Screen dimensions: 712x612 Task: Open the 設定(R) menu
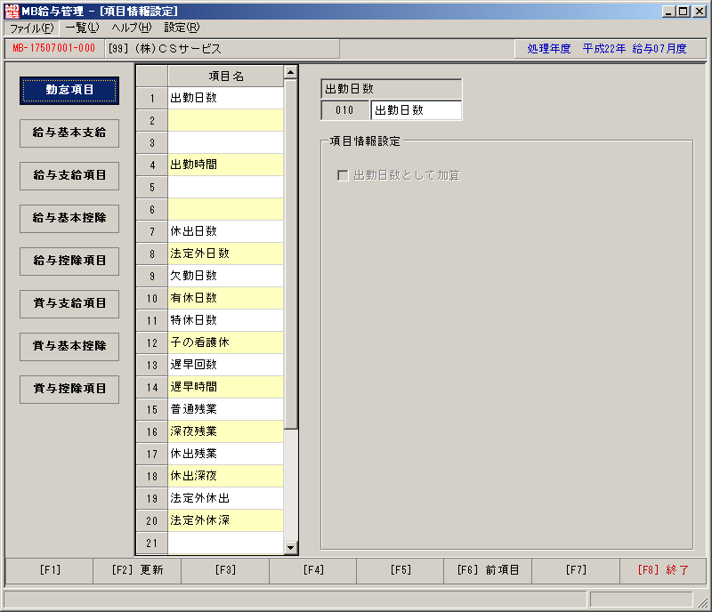[x=182, y=28]
